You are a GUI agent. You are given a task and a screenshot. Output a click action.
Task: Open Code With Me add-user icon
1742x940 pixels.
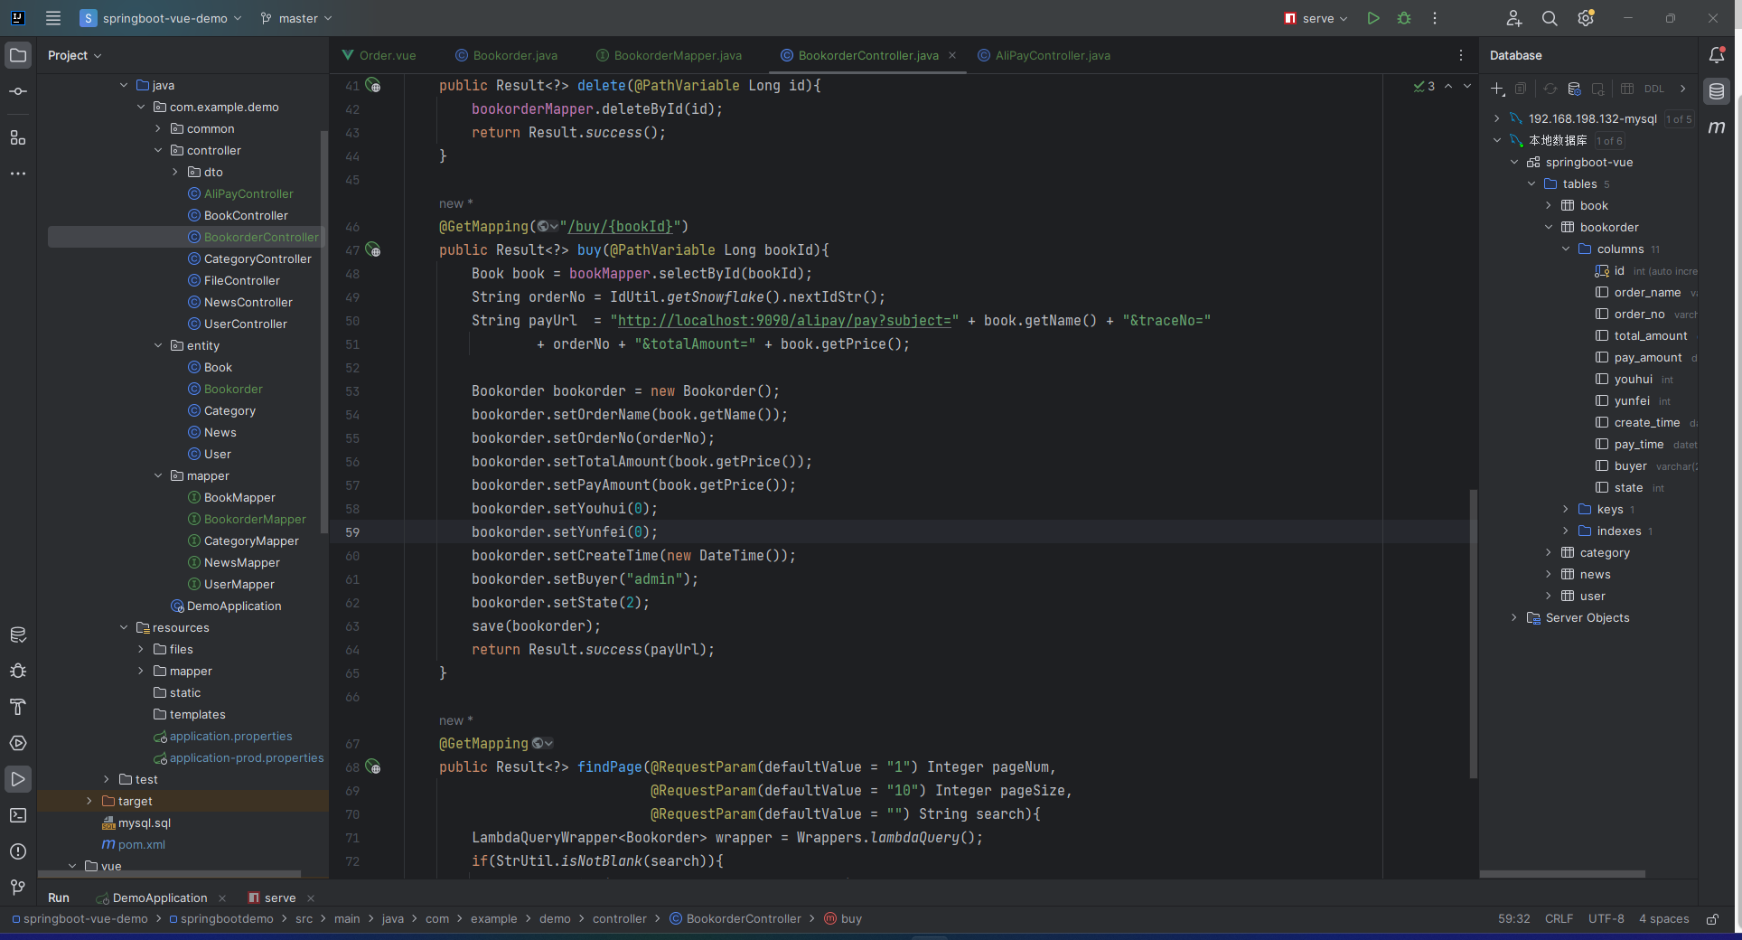pos(1514,18)
